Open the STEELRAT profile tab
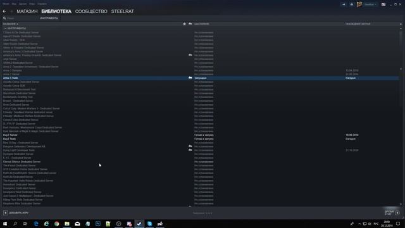 pyautogui.click(x=122, y=11)
